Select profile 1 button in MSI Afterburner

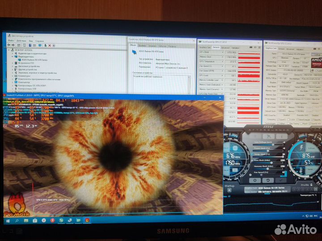[x=294, y=189]
